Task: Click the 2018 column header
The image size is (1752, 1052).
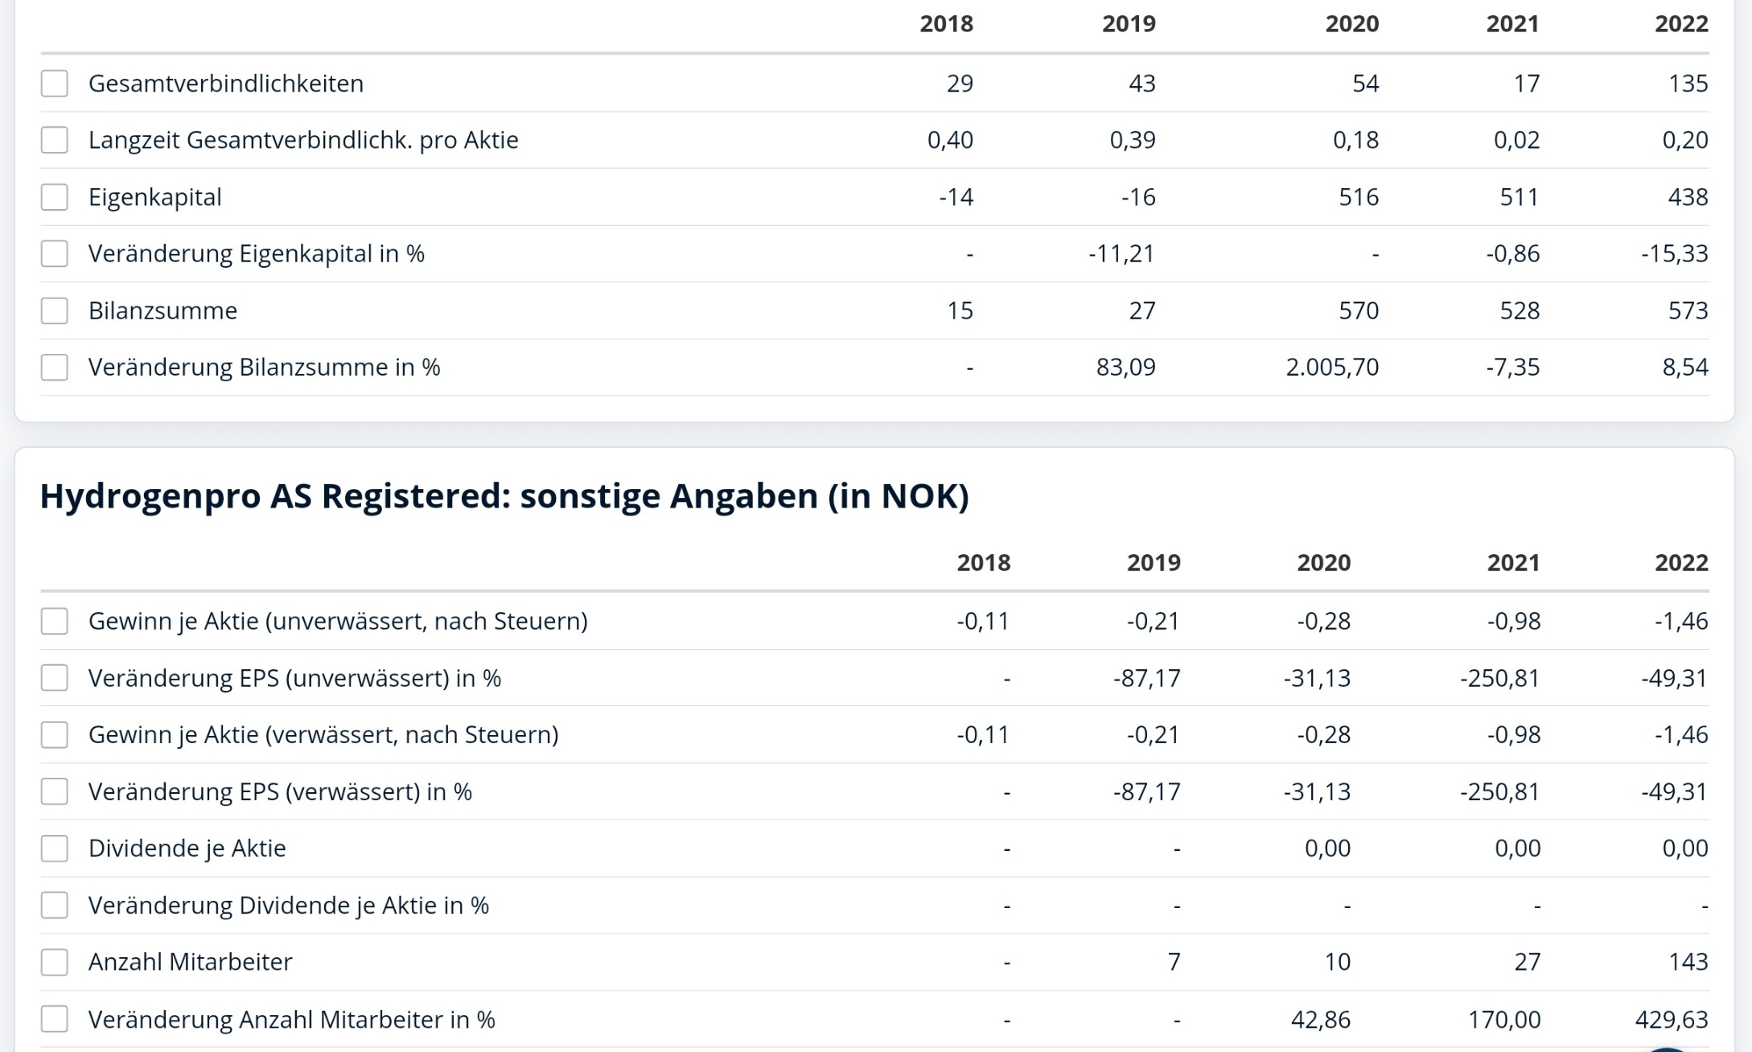Action: tap(946, 24)
